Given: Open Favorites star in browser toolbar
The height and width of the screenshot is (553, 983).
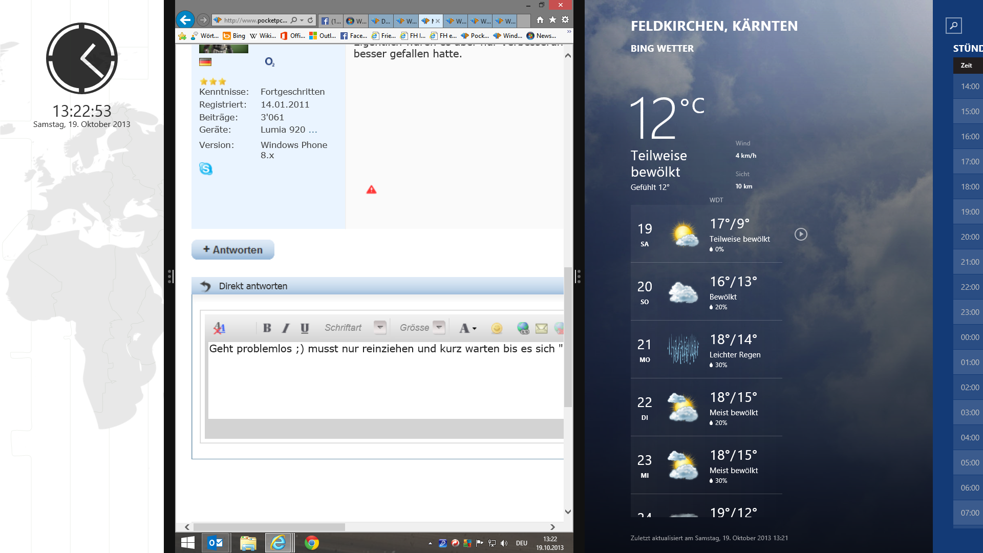Looking at the screenshot, I should tap(552, 20).
